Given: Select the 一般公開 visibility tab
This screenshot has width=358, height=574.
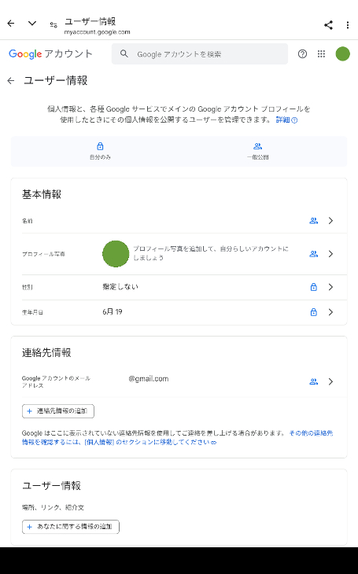Looking at the screenshot, I should (x=257, y=151).
